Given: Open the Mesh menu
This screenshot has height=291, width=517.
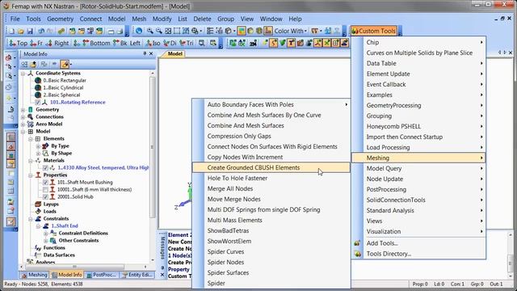Looking at the screenshot, I should pyautogui.click(x=139, y=19).
